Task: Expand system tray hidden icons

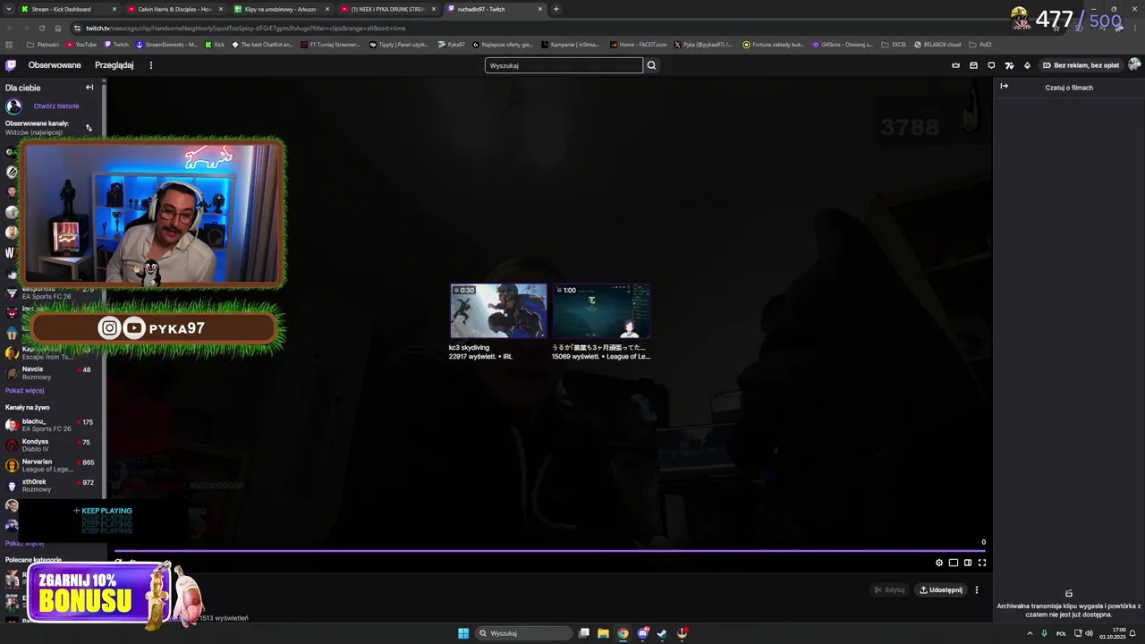Action: (1030, 633)
